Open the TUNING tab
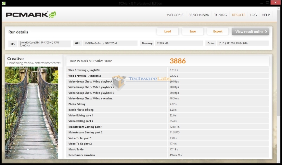 point(221,15)
